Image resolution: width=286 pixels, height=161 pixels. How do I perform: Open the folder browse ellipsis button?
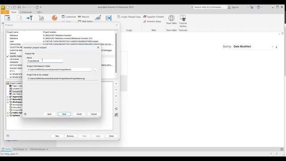95,70
